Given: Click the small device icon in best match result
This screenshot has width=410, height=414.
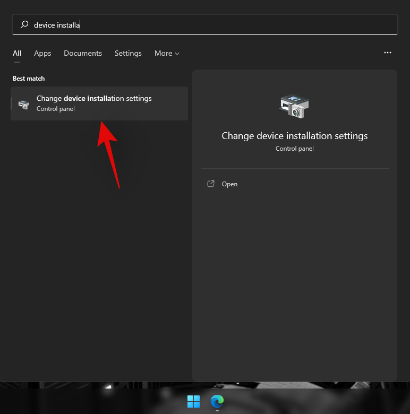Looking at the screenshot, I should coord(24,104).
